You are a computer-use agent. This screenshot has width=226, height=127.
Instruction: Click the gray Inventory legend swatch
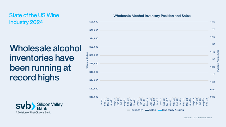tap(128, 110)
